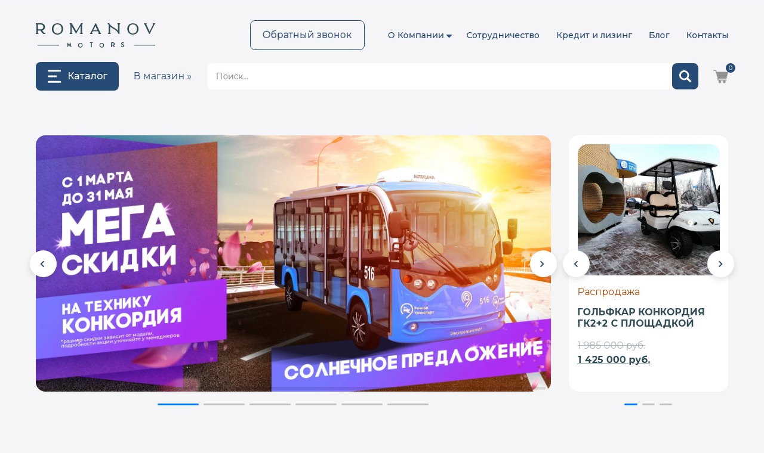The image size is (764, 453).
Task: Open the Кредит и лизинг page
Action: (594, 35)
